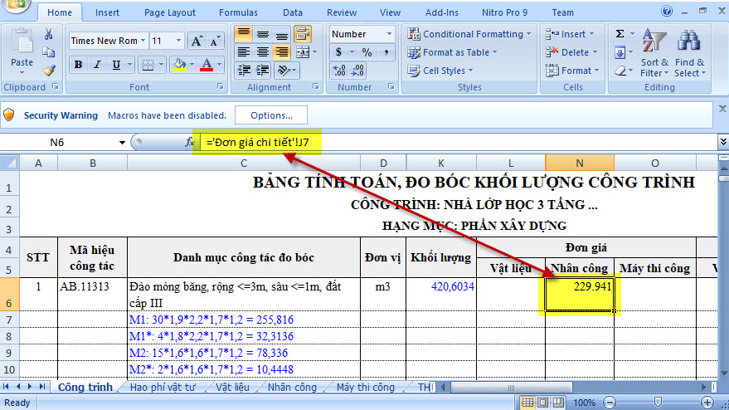Open Sort & Filter tool

(x=654, y=55)
